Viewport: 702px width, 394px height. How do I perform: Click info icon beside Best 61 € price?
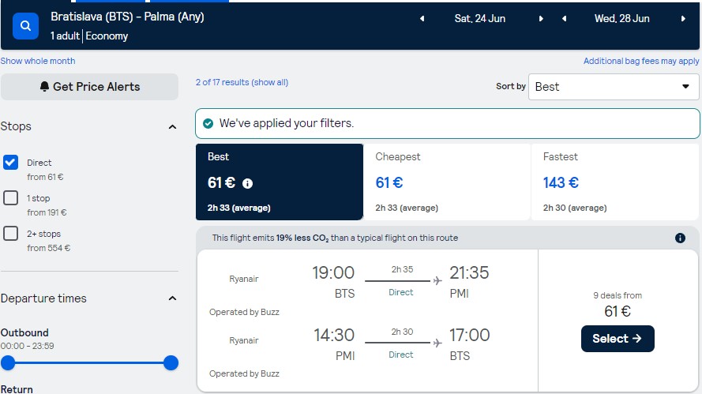pyautogui.click(x=248, y=183)
